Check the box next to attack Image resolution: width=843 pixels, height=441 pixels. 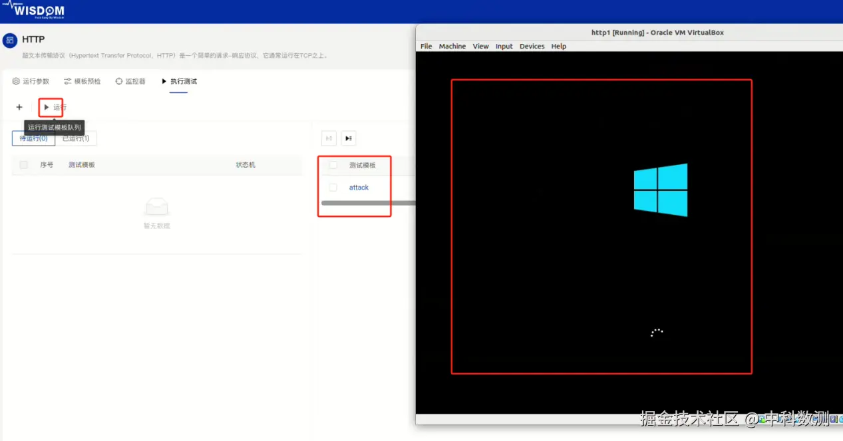point(333,188)
